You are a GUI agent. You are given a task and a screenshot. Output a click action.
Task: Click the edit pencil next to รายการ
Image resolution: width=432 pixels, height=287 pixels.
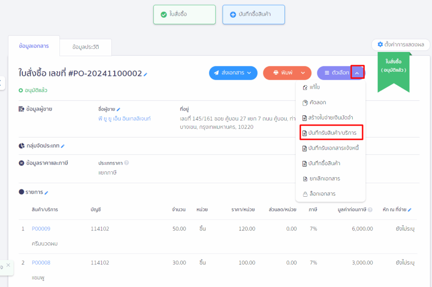[x=46, y=192]
